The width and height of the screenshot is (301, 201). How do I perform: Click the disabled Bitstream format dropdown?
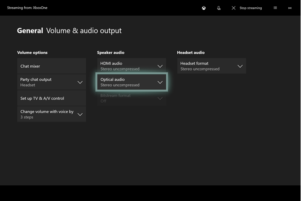(x=131, y=98)
